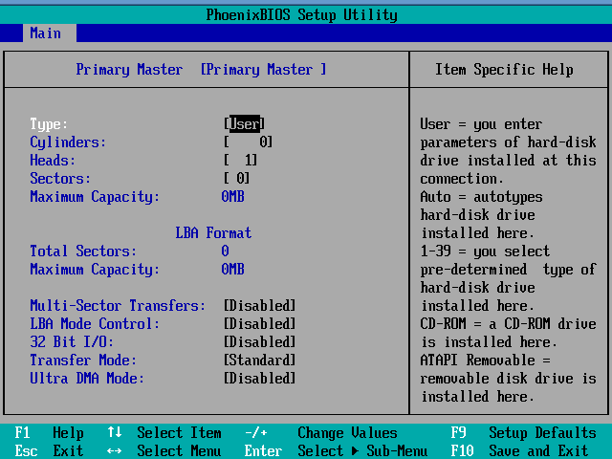Click the Transfer Mode: label
Screen dimensions: 612x459
pyautogui.click(x=83, y=360)
